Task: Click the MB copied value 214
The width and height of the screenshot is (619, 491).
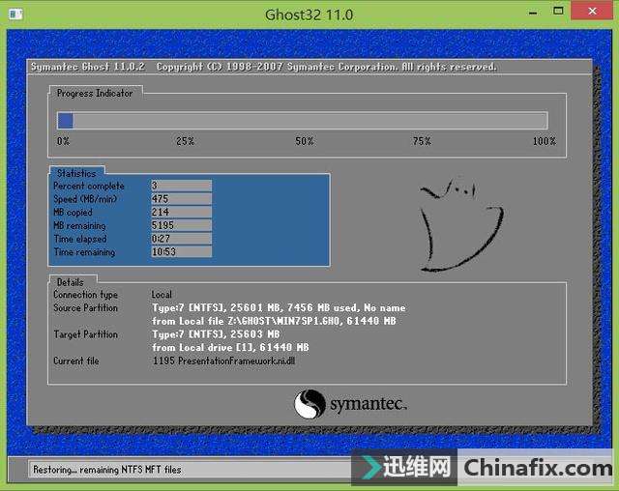Action: (181, 212)
